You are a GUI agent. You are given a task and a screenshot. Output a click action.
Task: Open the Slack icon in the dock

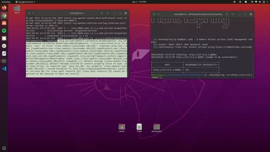[x=4, y=46]
